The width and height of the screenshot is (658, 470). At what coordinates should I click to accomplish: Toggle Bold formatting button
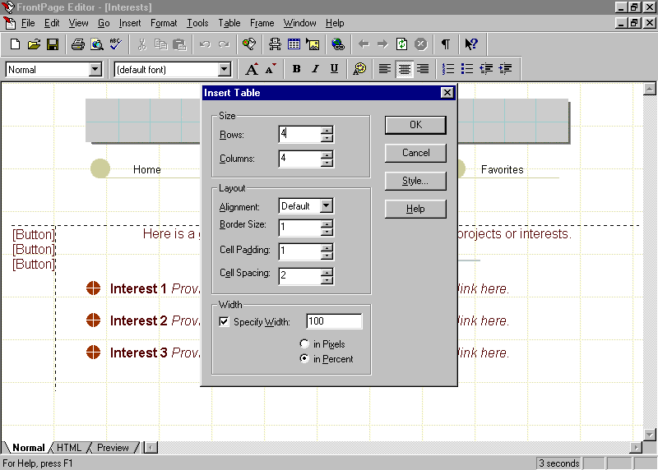coord(296,69)
